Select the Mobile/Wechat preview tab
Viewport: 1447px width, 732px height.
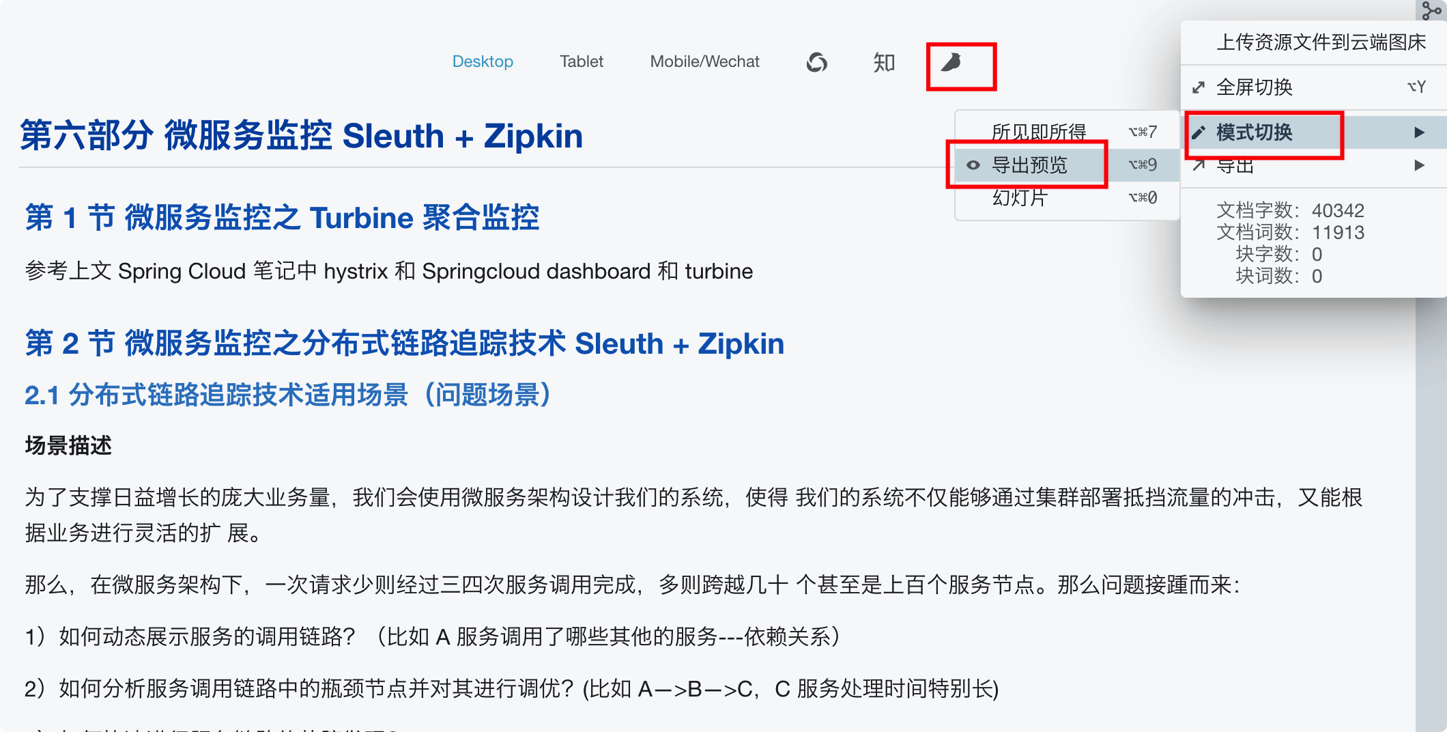[x=704, y=61]
